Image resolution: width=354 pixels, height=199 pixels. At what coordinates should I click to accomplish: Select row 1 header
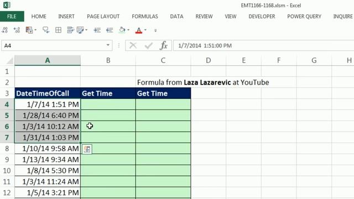(7, 71)
